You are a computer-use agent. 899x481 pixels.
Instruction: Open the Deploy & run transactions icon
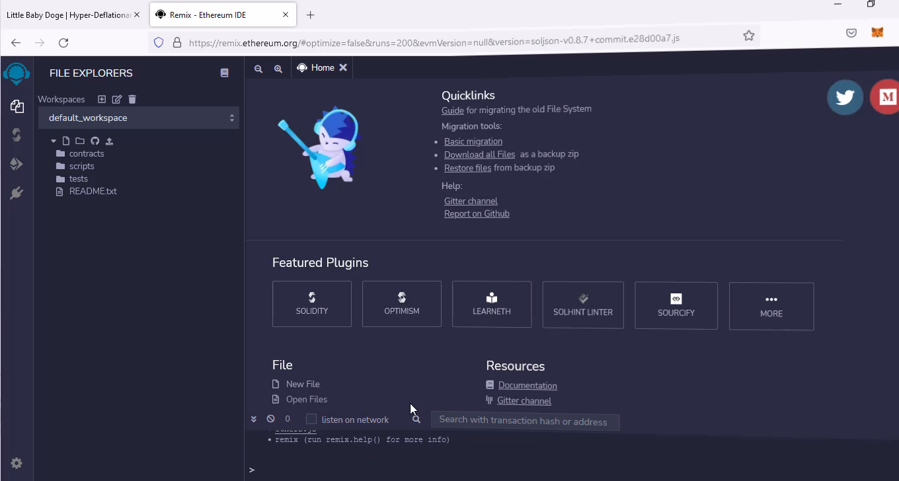click(17, 164)
